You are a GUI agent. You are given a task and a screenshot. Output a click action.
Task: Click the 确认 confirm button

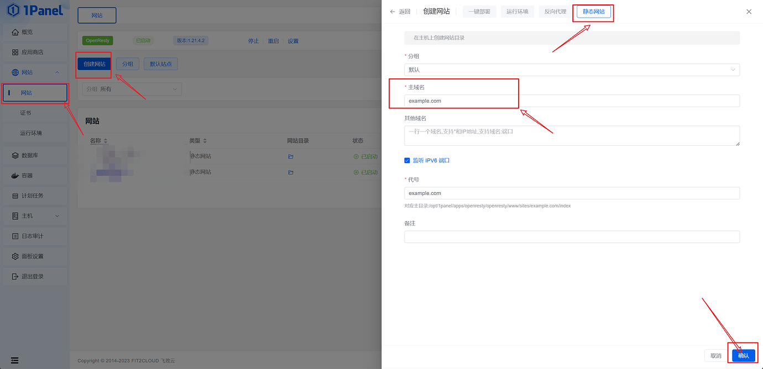click(x=743, y=355)
